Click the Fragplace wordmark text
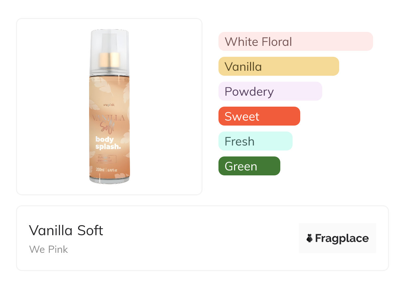 click(x=342, y=238)
